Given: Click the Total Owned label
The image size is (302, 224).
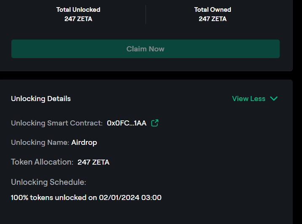Looking at the screenshot, I should pyautogui.click(x=212, y=9).
